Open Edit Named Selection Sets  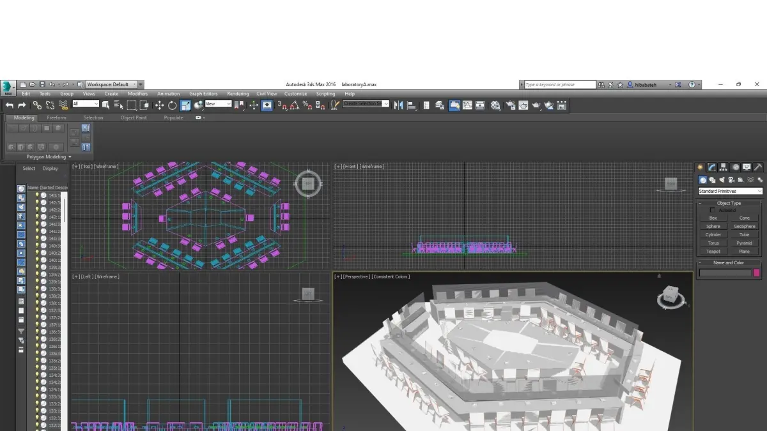[334, 105]
